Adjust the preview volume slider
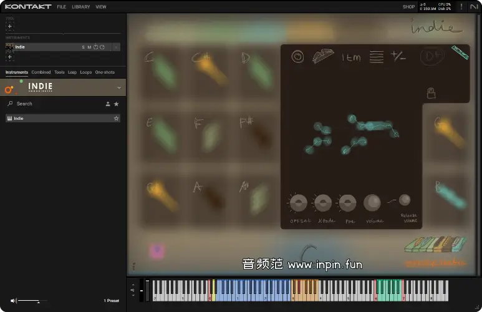 coord(32,301)
